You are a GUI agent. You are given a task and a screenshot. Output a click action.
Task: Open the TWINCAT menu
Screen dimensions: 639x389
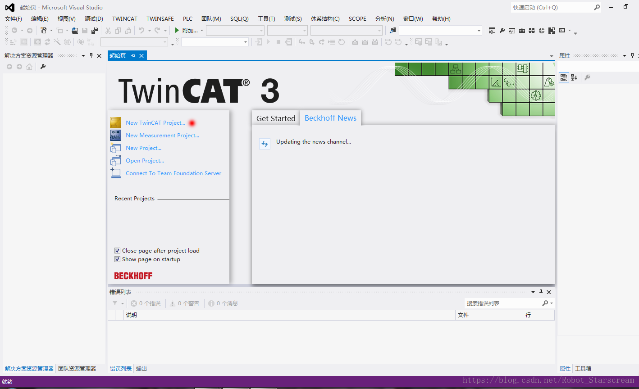click(125, 19)
